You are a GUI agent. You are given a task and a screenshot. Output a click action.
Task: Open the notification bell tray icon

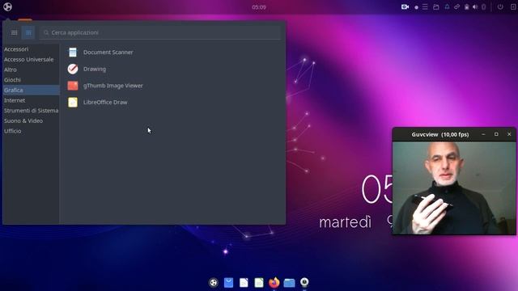pyautogui.click(x=447, y=6)
